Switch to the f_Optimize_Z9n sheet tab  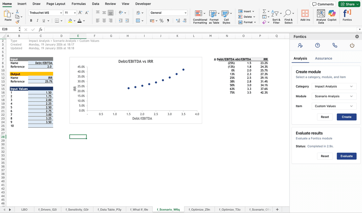point(199,210)
